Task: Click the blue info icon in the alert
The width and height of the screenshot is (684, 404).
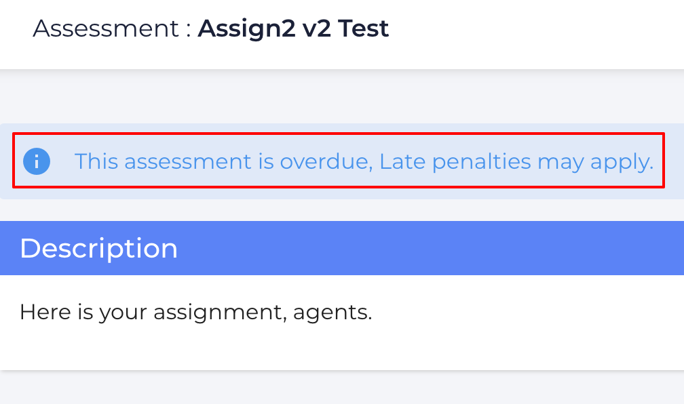Action: coord(37,161)
